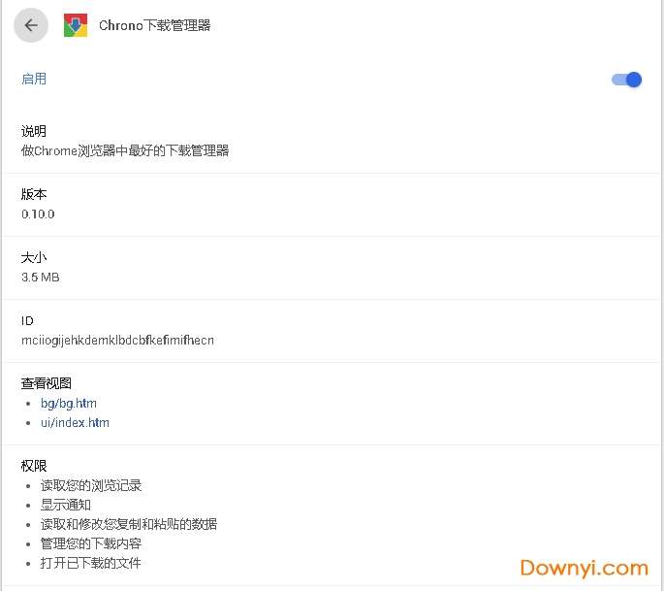Click the 管理您的下载内容 permission item
The image size is (664, 591).
pos(91,543)
